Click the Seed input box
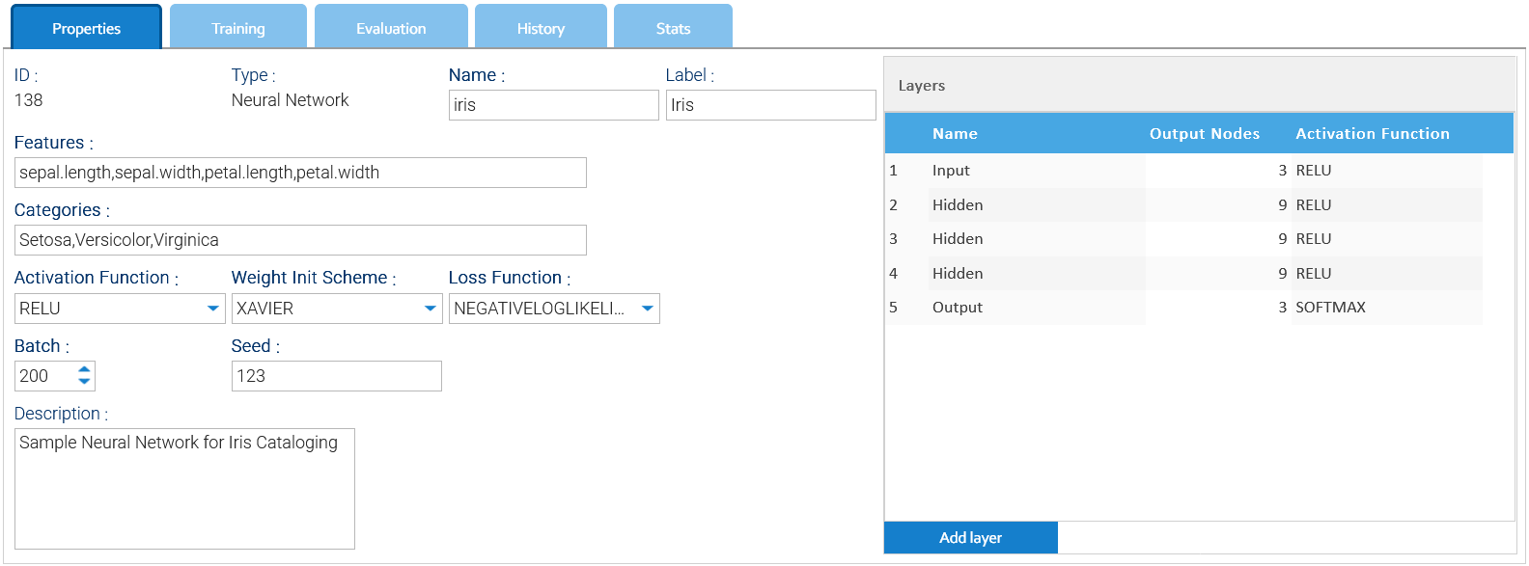The image size is (1529, 566). pos(337,376)
